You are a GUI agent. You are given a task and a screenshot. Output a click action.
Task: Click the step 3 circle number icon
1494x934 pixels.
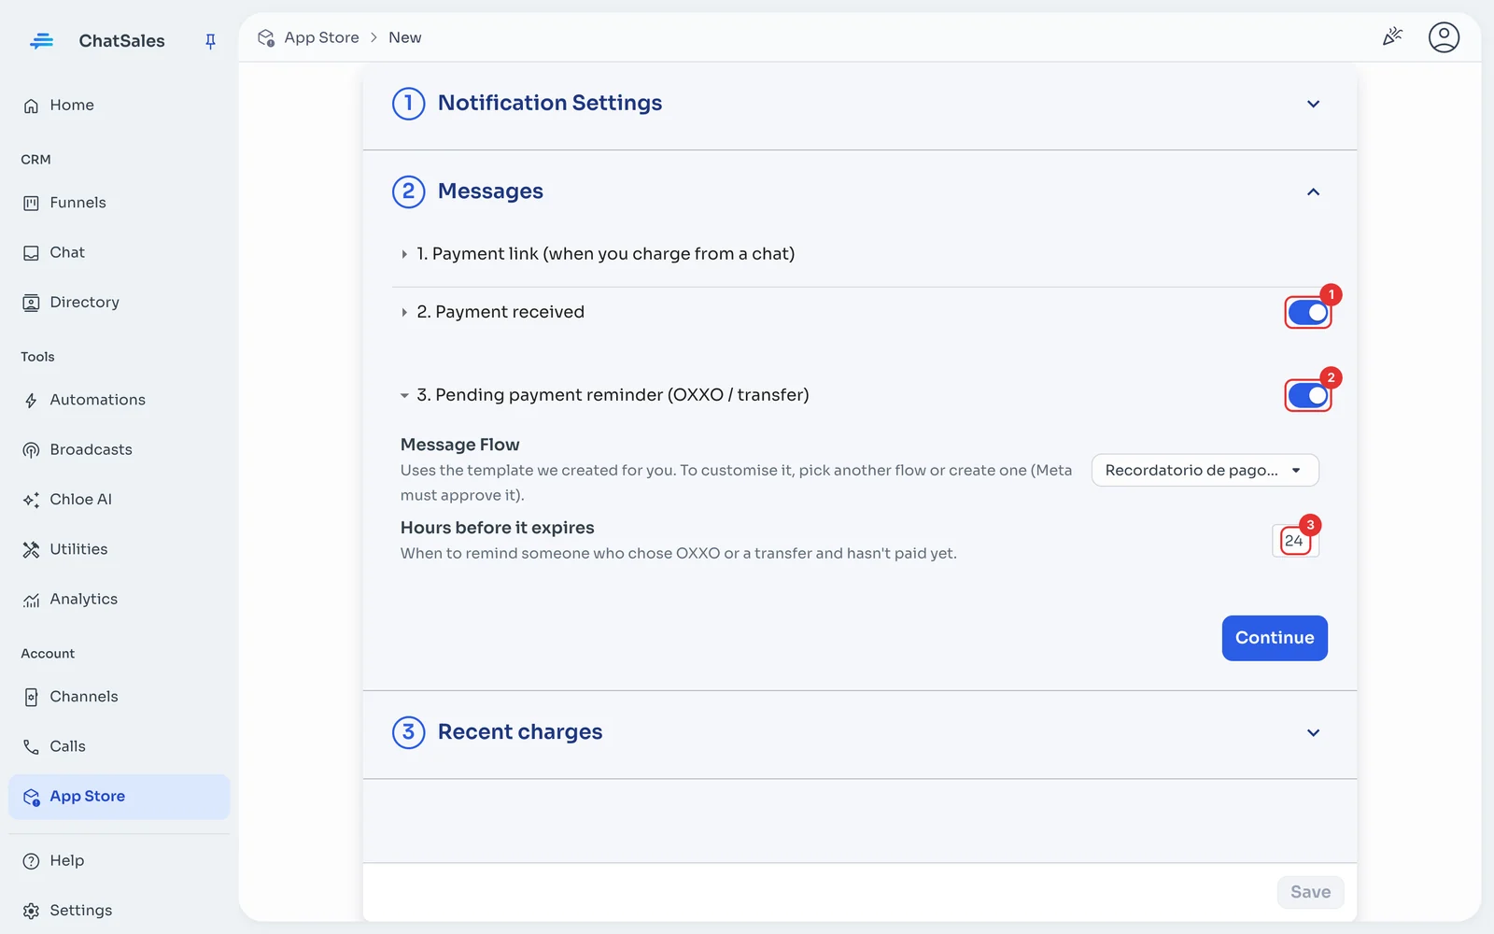[x=408, y=732]
